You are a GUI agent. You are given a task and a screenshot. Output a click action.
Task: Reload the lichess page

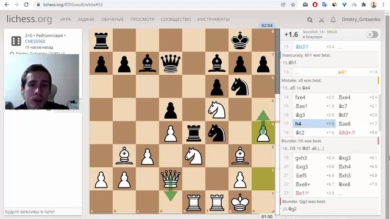coord(26,4)
